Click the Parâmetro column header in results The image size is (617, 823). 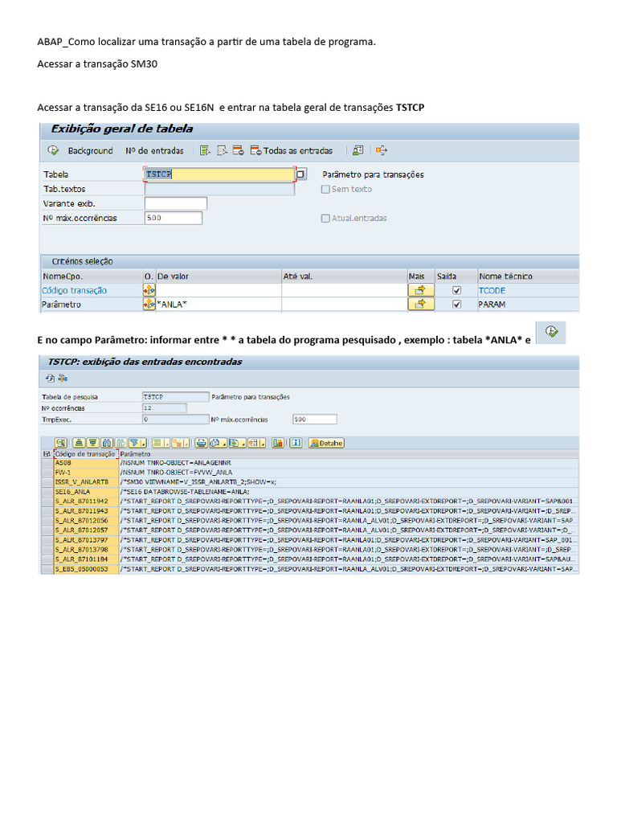[x=135, y=454]
